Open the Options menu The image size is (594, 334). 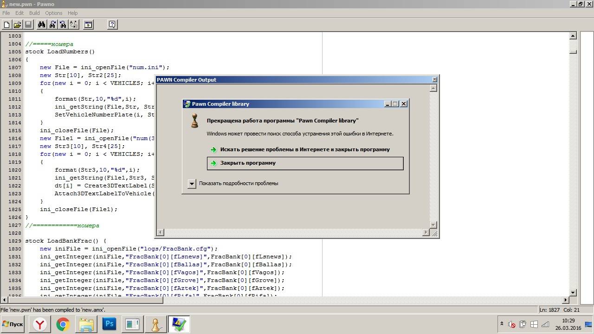coord(53,13)
